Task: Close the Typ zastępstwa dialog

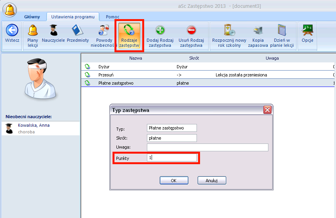Action: (x=267, y=110)
